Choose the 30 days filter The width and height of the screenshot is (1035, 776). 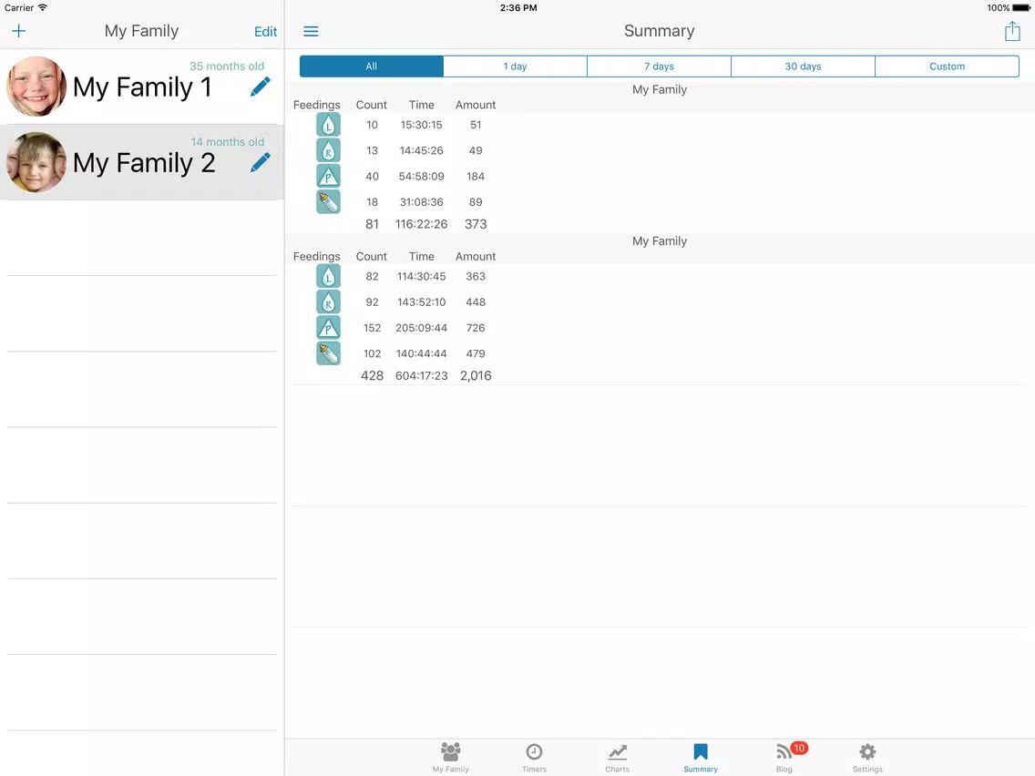803,66
